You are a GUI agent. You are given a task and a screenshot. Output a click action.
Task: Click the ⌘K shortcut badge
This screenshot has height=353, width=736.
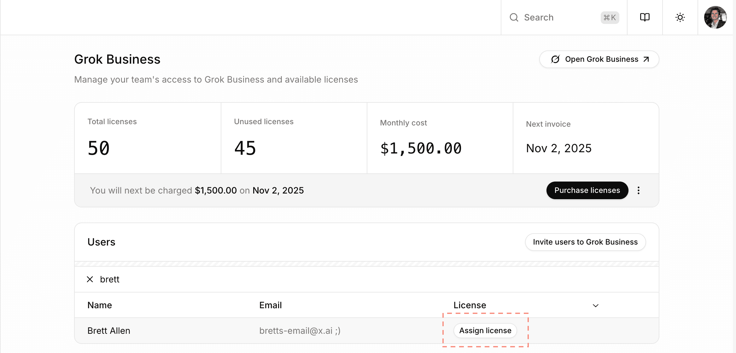pos(610,18)
